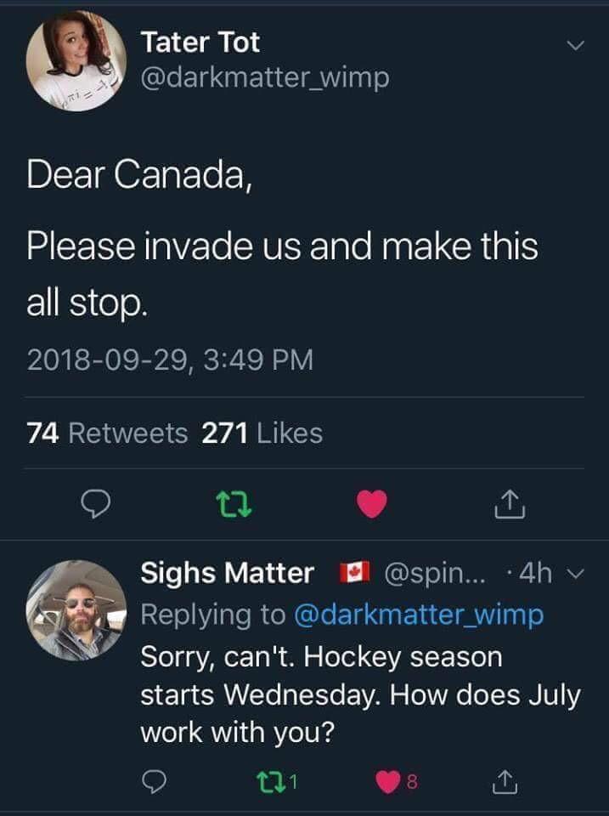Open the @darkmatter_wimp handle under Tater Tot
This screenshot has height=816, width=609.
point(264,78)
